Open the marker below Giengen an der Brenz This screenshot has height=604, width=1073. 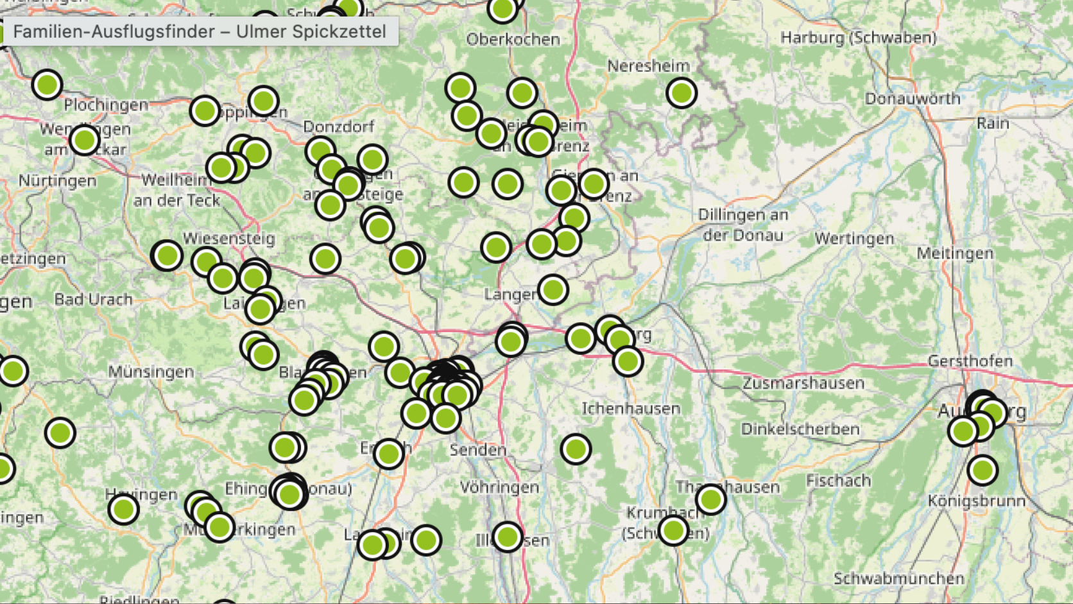pyautogui.click(x=574, y=218)
